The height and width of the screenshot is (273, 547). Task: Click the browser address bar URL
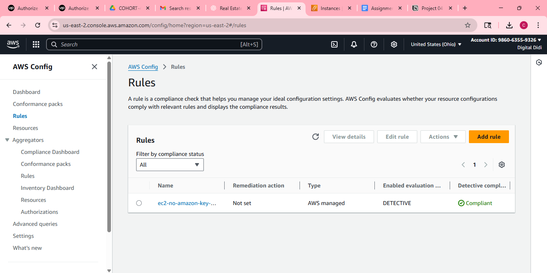(155, 25)
